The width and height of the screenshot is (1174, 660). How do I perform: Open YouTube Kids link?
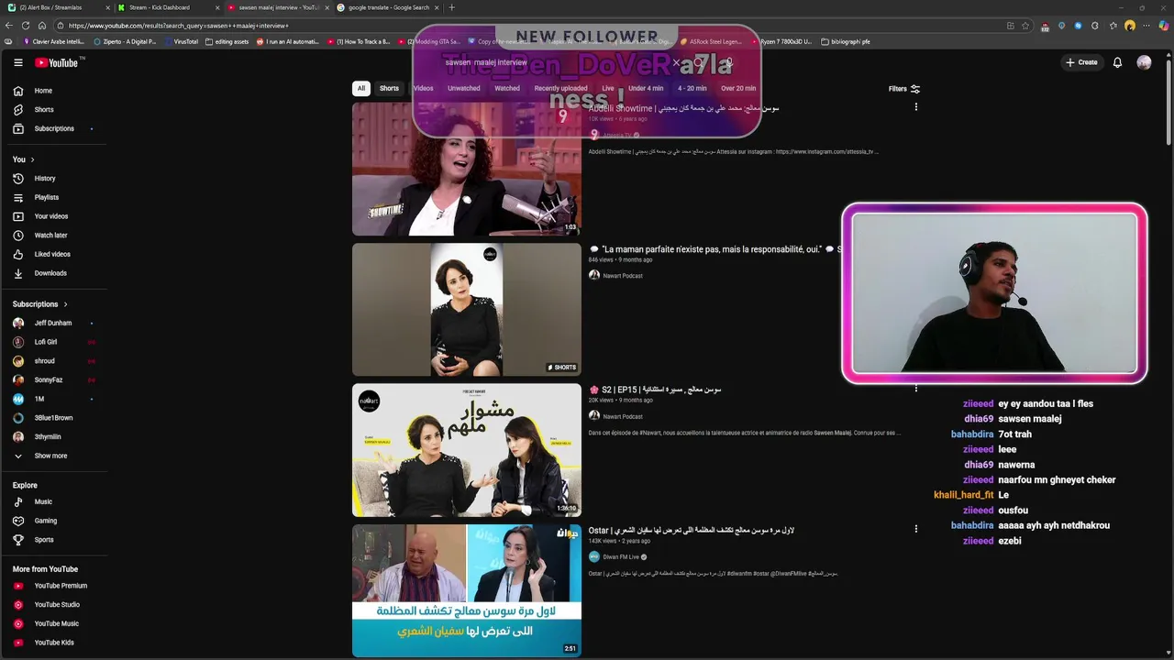(55, 643)
